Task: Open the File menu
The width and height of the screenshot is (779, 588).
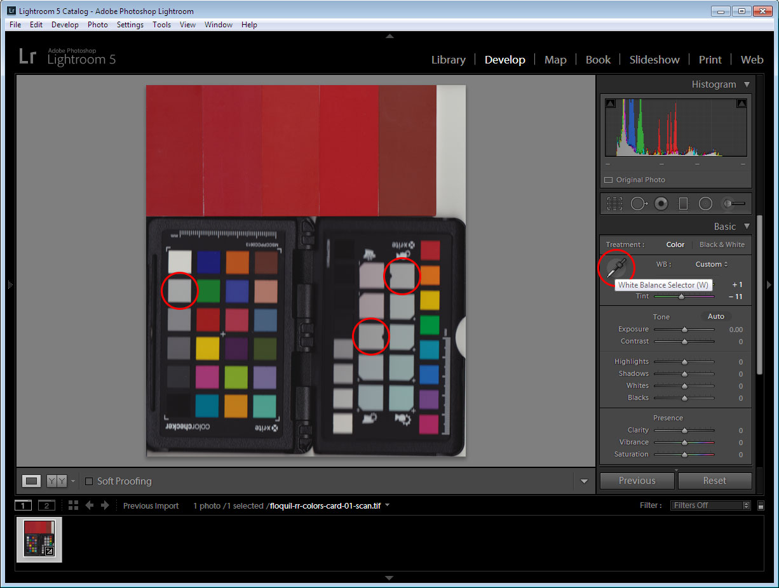Action: pyautogui.click(x=15, y=25)
